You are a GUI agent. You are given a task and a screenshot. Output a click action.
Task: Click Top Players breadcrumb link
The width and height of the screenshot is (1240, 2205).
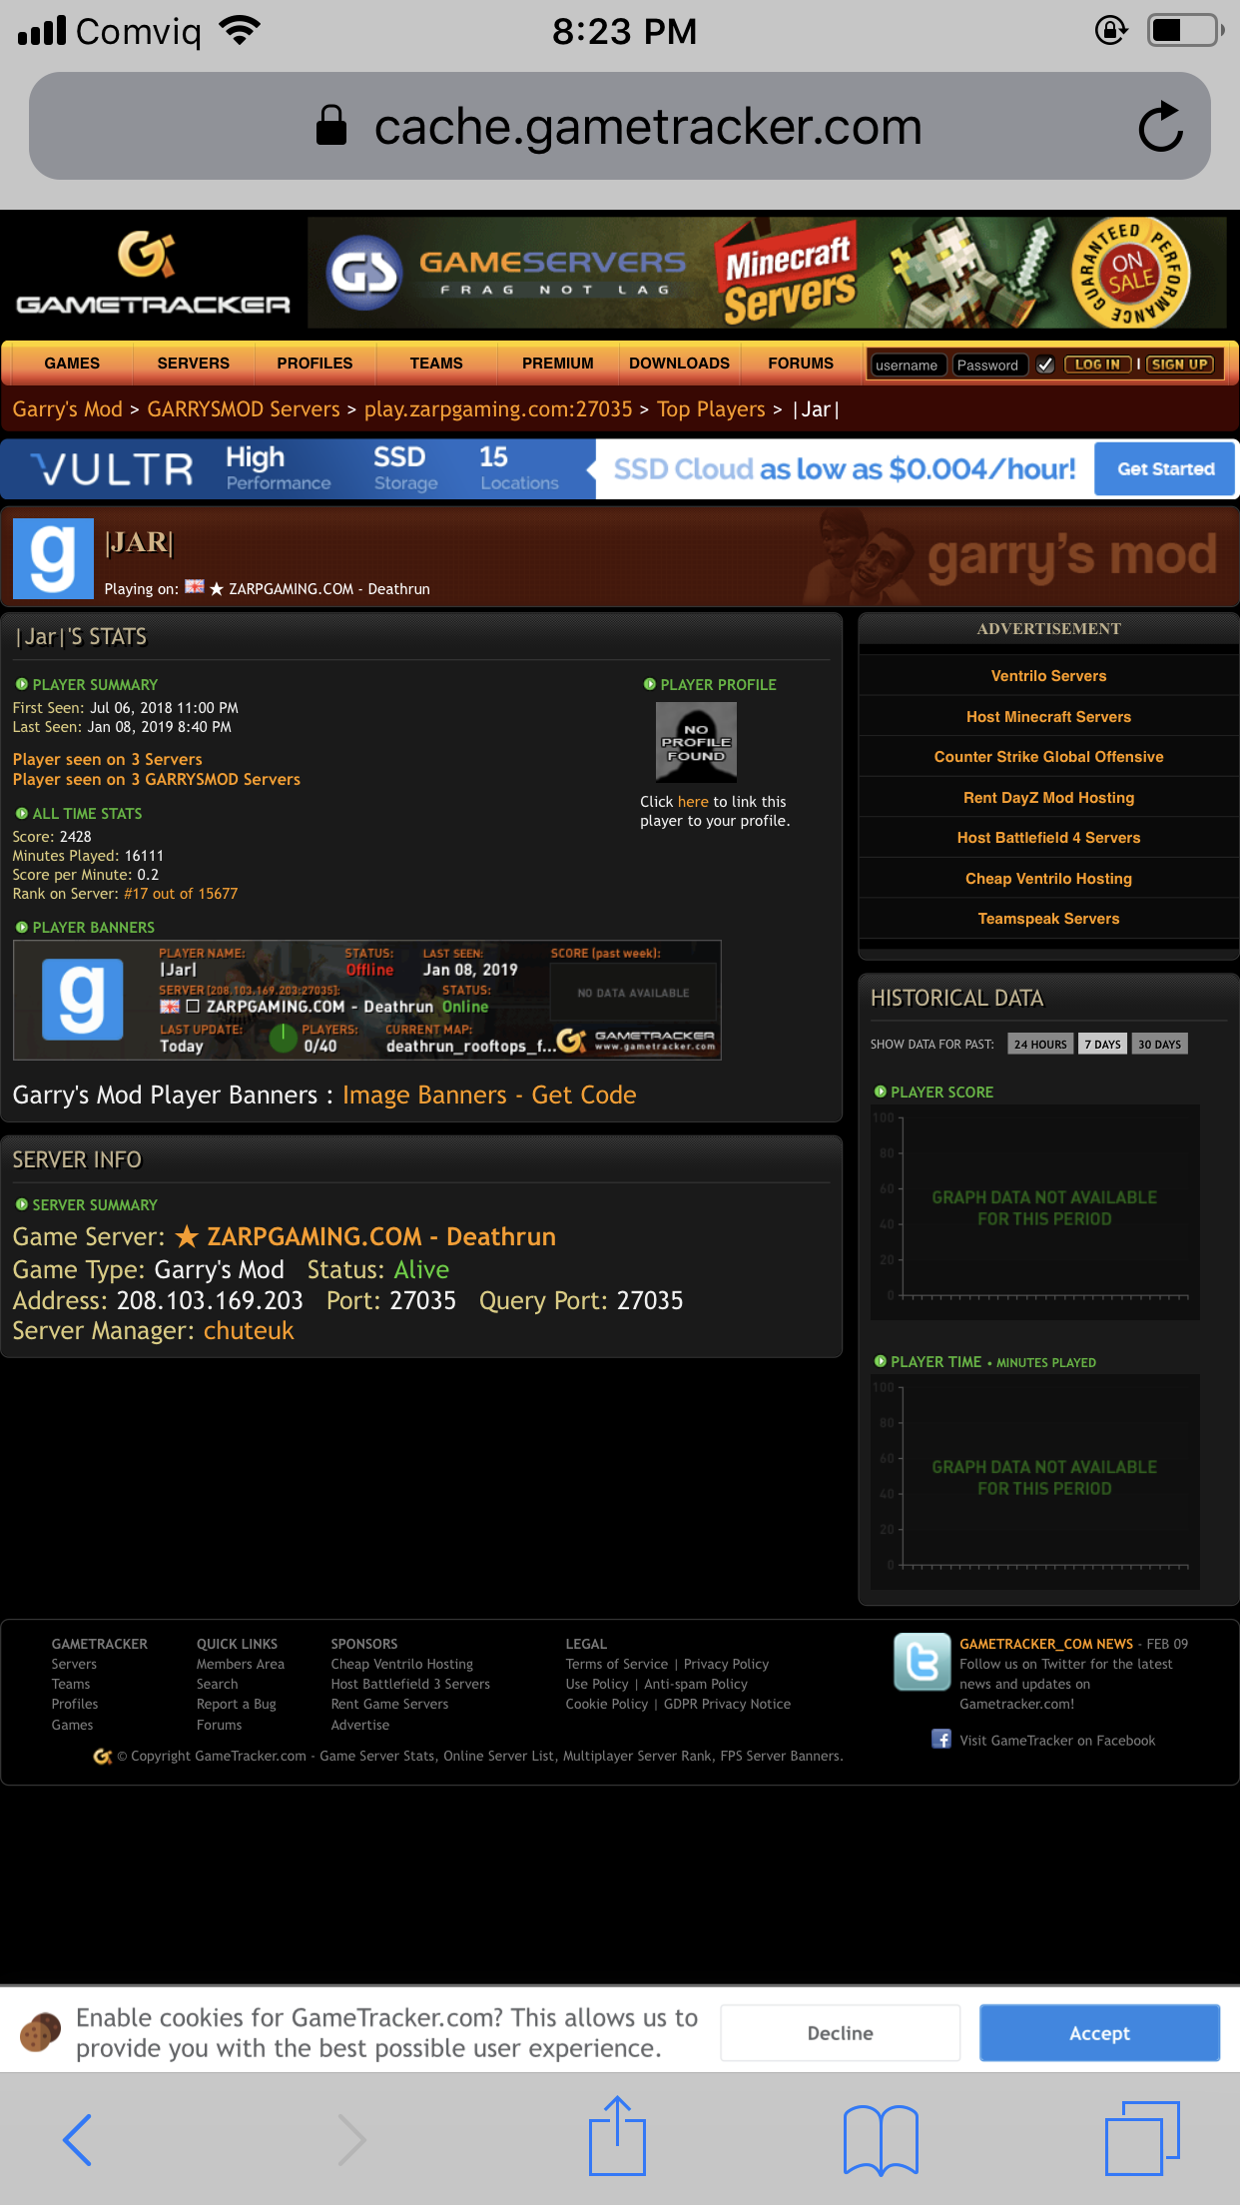[711, 409]
